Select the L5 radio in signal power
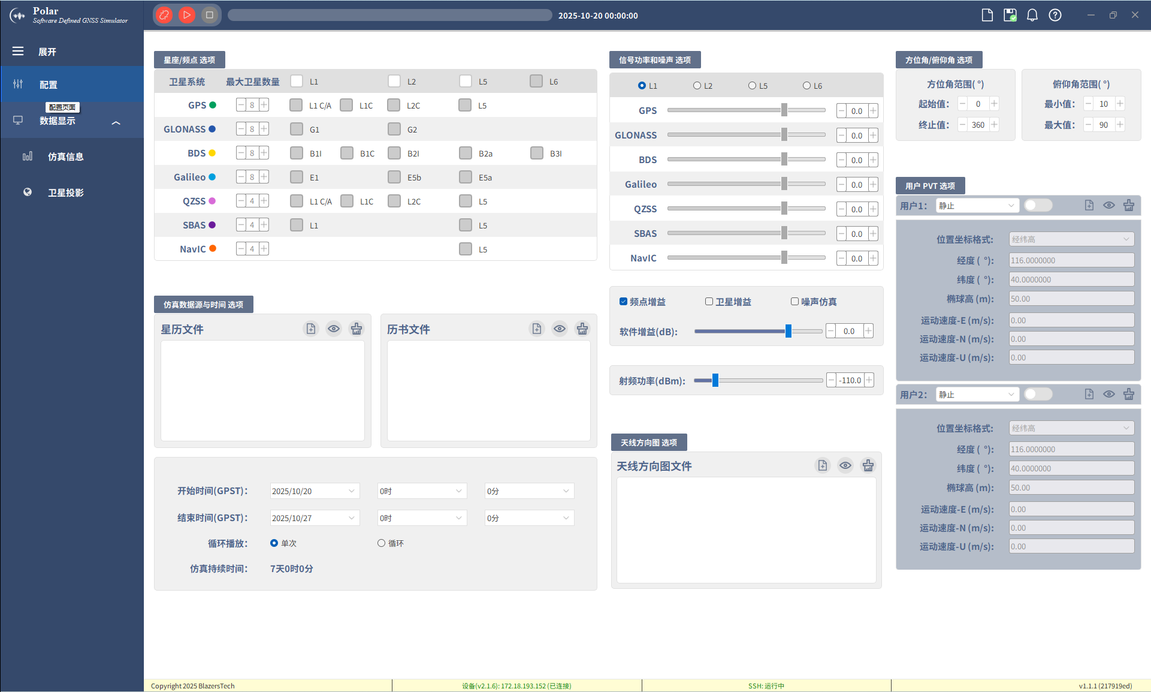The height and width of the screenshot is (692, 1151). coord(752,86)
